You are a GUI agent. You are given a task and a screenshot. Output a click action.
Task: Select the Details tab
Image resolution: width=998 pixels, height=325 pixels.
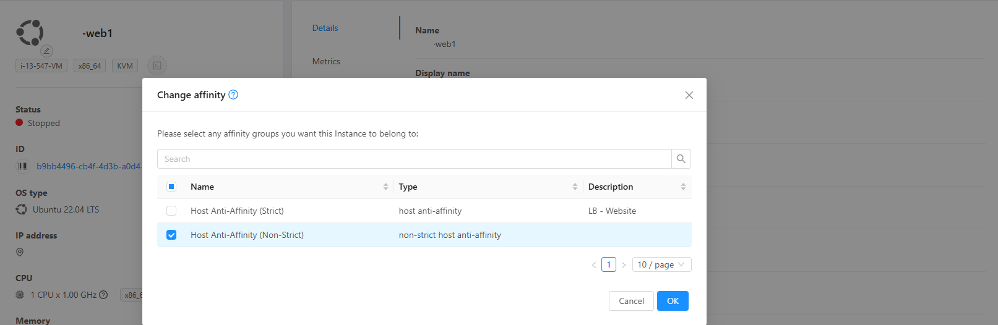(325, 28)
